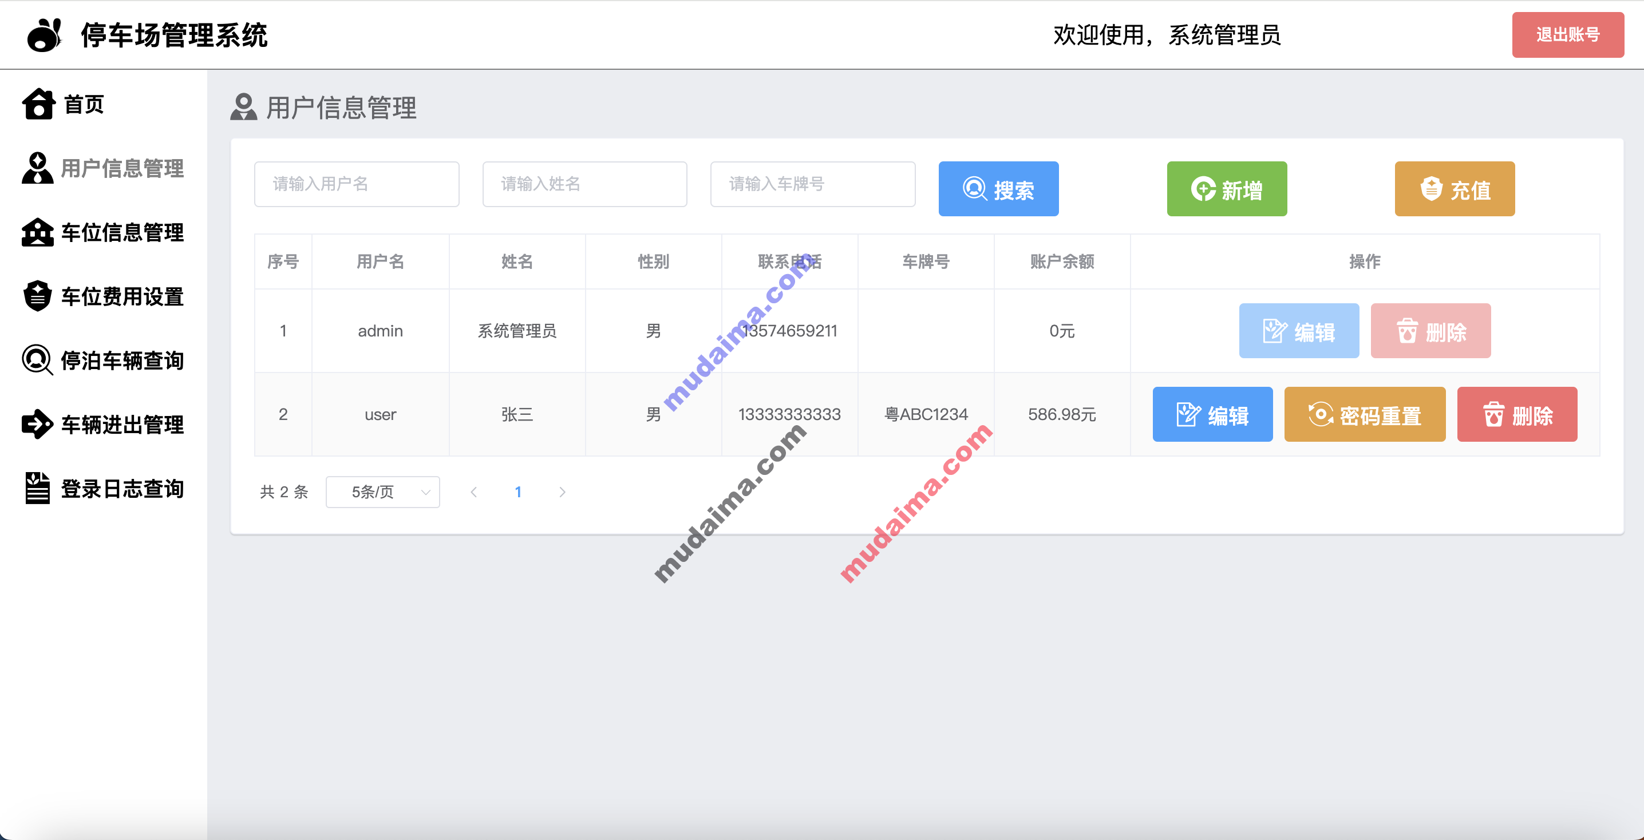The image size is (1644, 840).
Task: Click the 欢迎使用，系统管理员 greeting
Action: [x=1167, y=35]
